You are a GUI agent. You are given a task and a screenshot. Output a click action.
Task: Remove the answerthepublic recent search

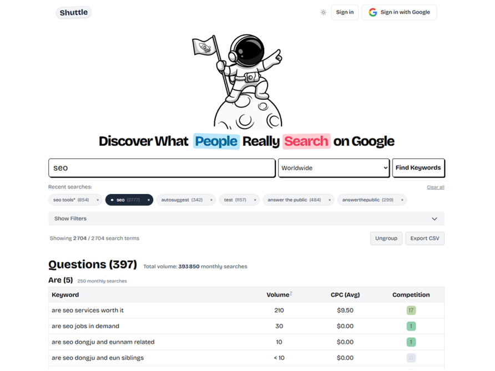tap(402, 200)
